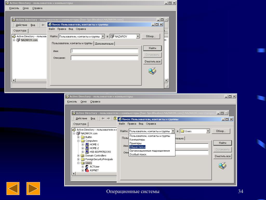Select the disabled ASPNET user icon
The image size is (266, 200).
87,170
